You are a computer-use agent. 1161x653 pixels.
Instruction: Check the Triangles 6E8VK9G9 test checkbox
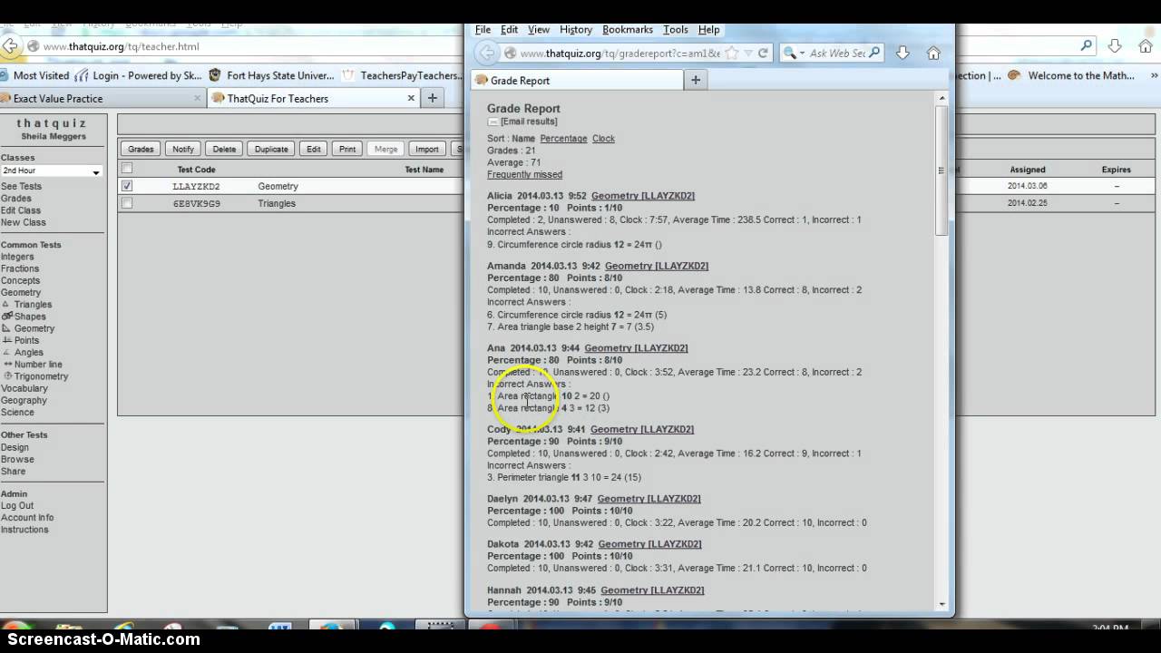pyautogui.click(x=127, y=203)
